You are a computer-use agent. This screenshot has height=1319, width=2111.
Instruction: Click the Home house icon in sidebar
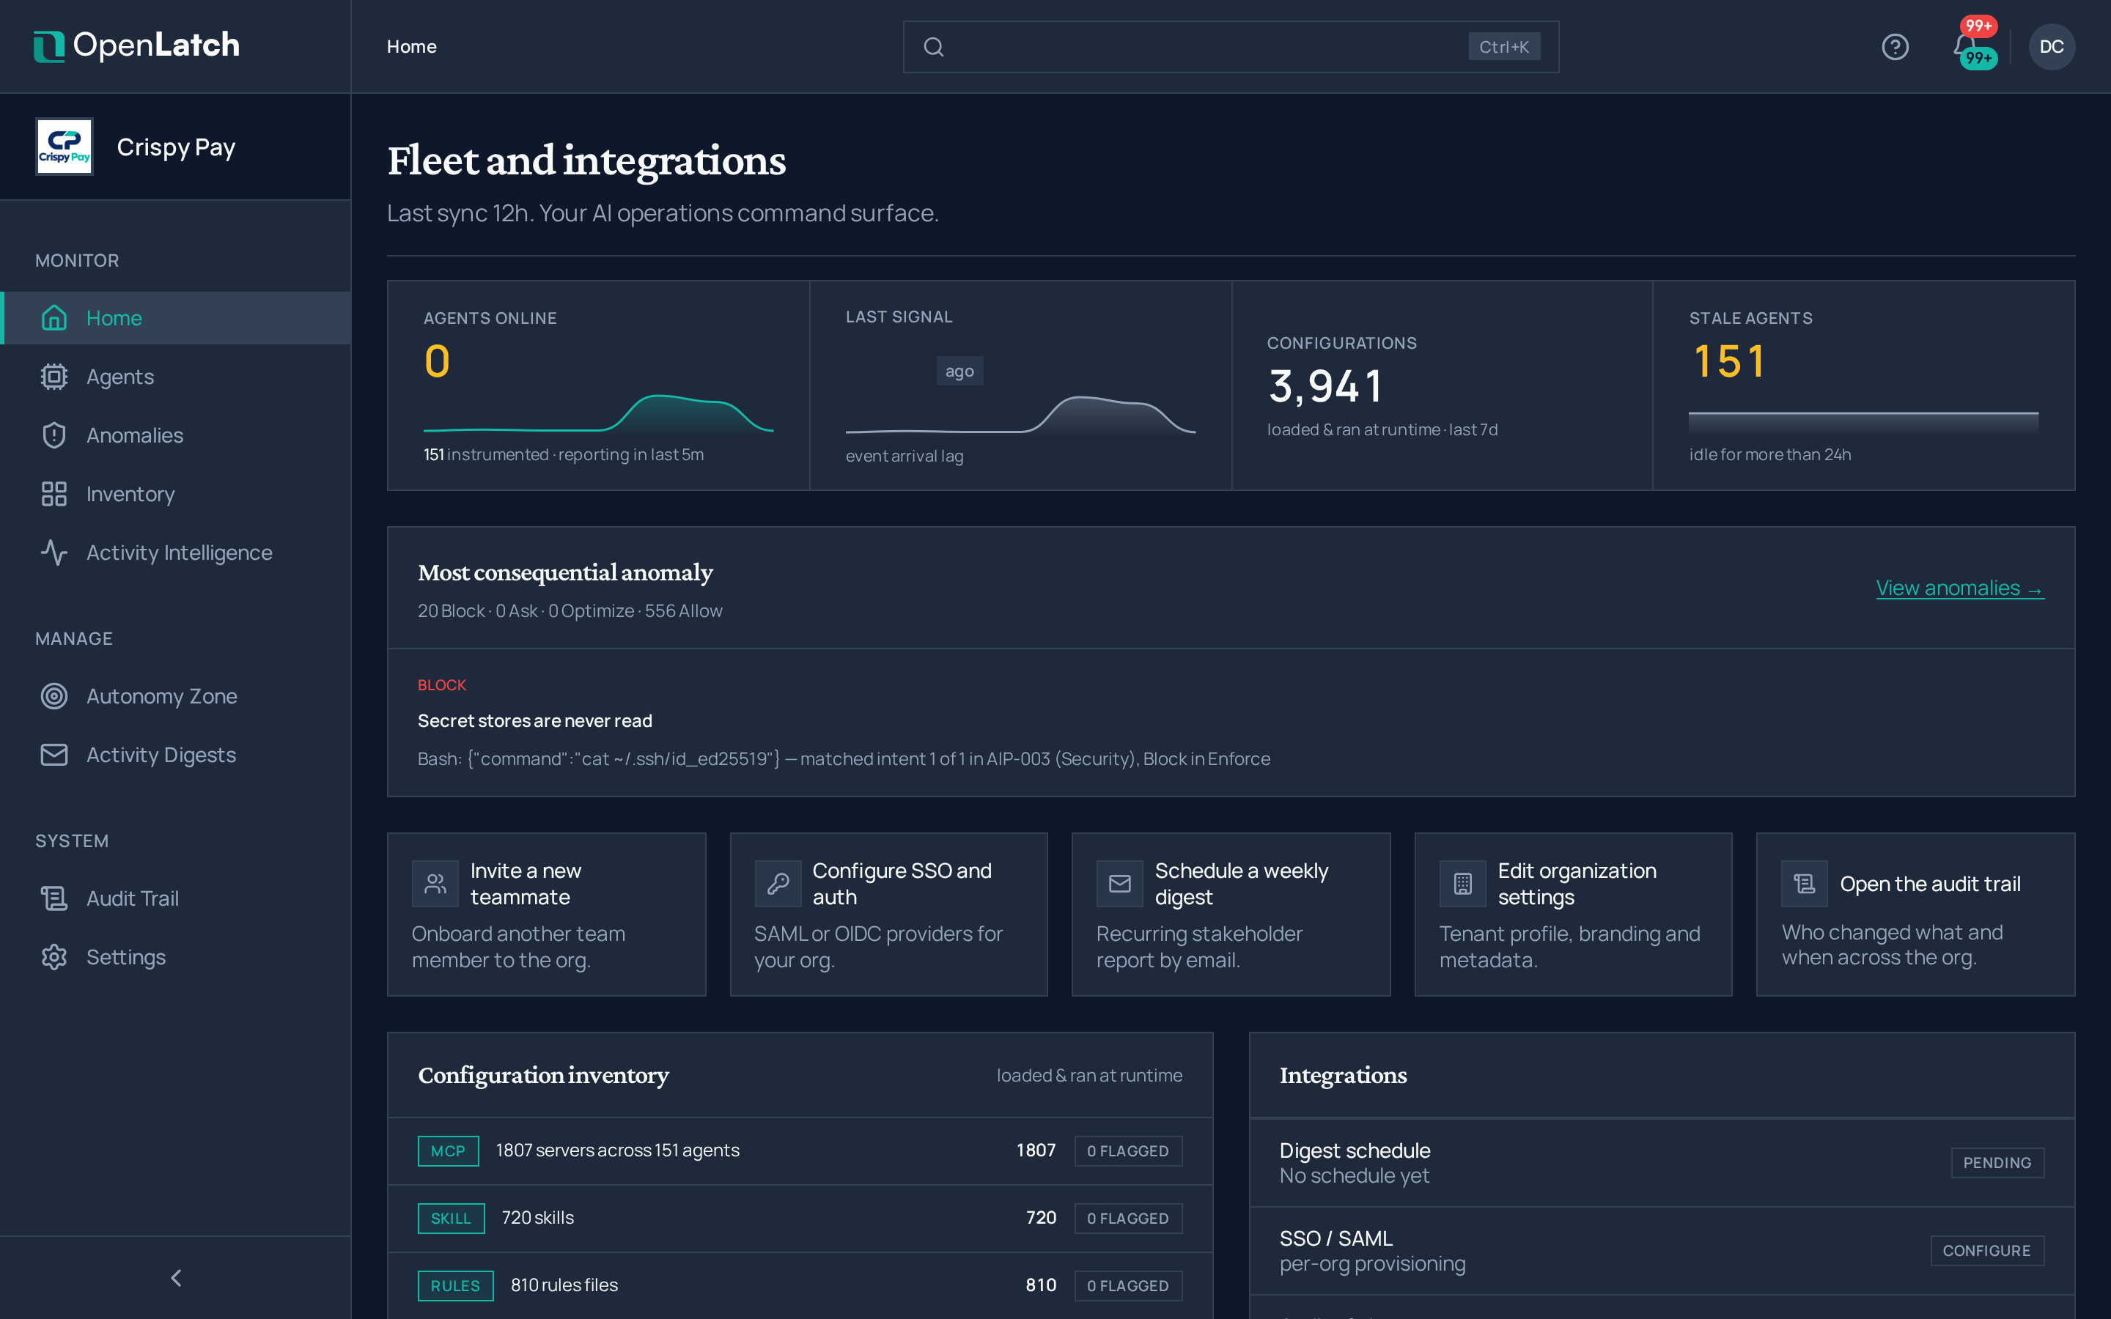click(54, 317)
